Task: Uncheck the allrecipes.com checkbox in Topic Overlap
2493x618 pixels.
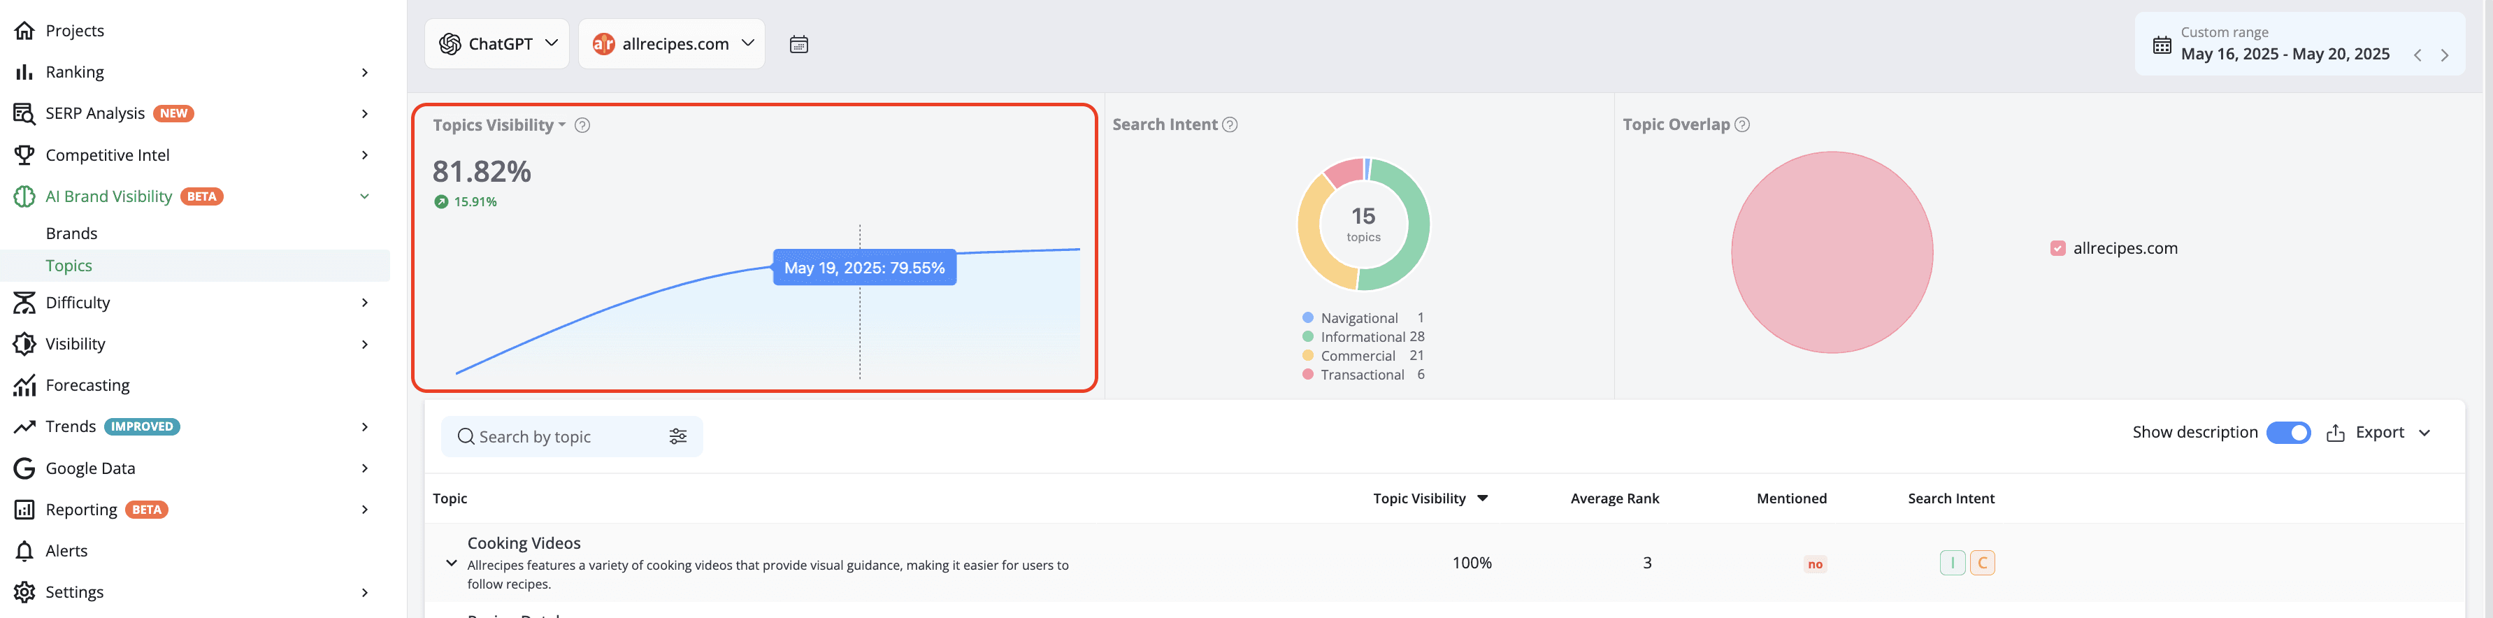Action: pos(2057,249)
